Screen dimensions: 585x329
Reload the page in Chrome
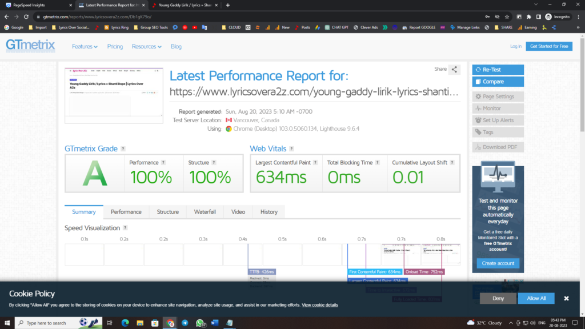click(x=26, y=17)
